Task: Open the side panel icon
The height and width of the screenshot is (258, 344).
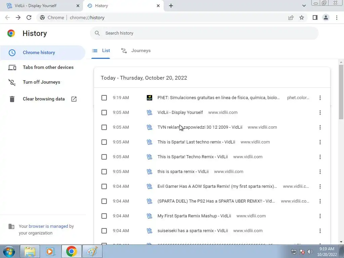Action: point(315,17)
